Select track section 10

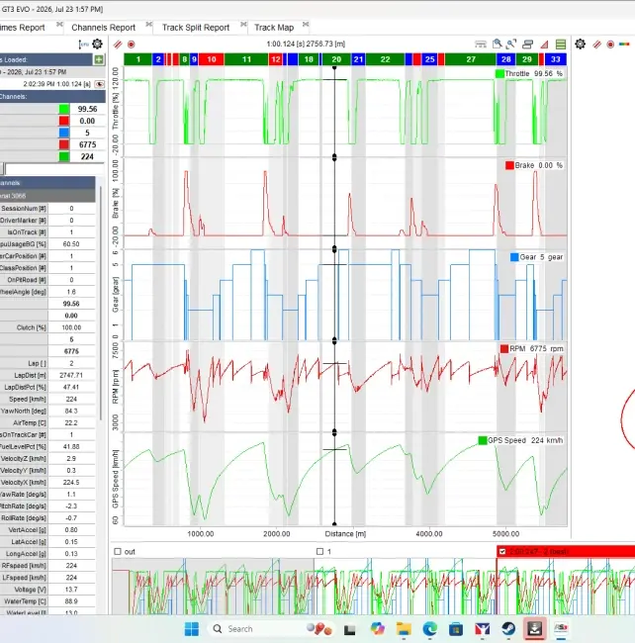[x=211, y=59]
